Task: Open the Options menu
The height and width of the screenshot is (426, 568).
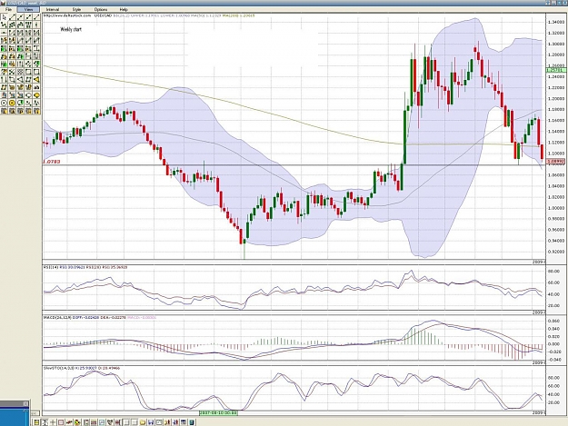Action: [100, 9]
